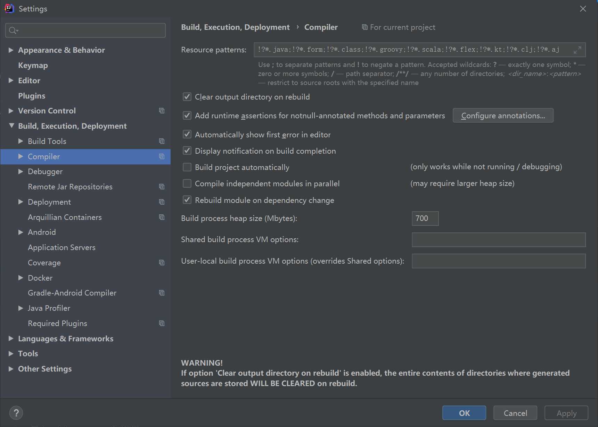
Task: Click the project-level icon beside Deployment
Action: click(x=162, y=202)
